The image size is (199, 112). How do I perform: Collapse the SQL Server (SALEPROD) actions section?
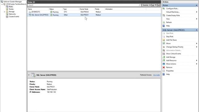[197, 30]
